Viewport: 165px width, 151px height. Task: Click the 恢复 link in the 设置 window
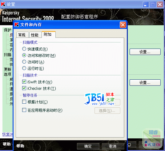pyautogui.click(x=8, y=134)
